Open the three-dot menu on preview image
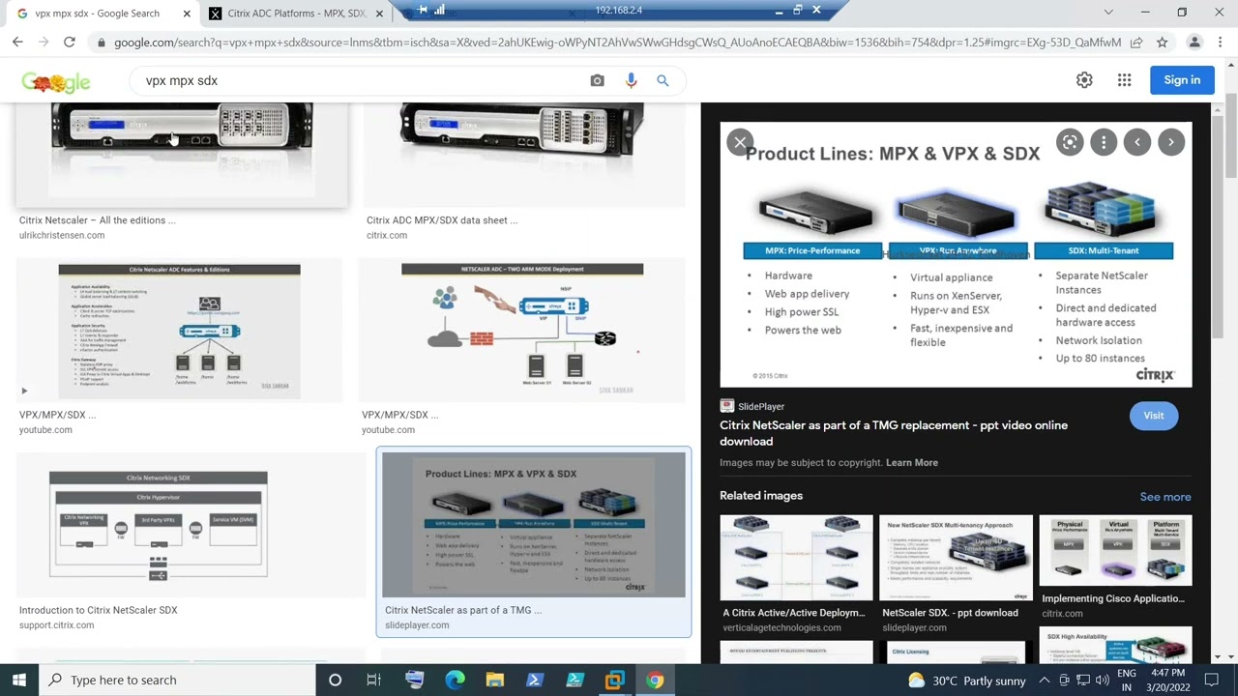 point(1104,142)
